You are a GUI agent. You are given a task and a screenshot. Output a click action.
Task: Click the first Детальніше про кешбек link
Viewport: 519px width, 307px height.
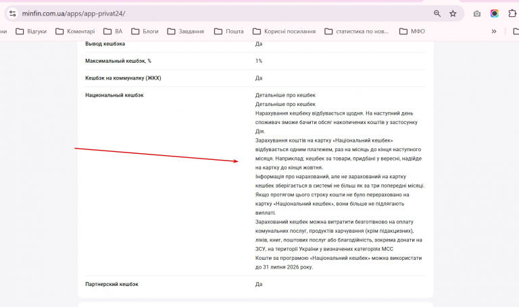[285, 95]
